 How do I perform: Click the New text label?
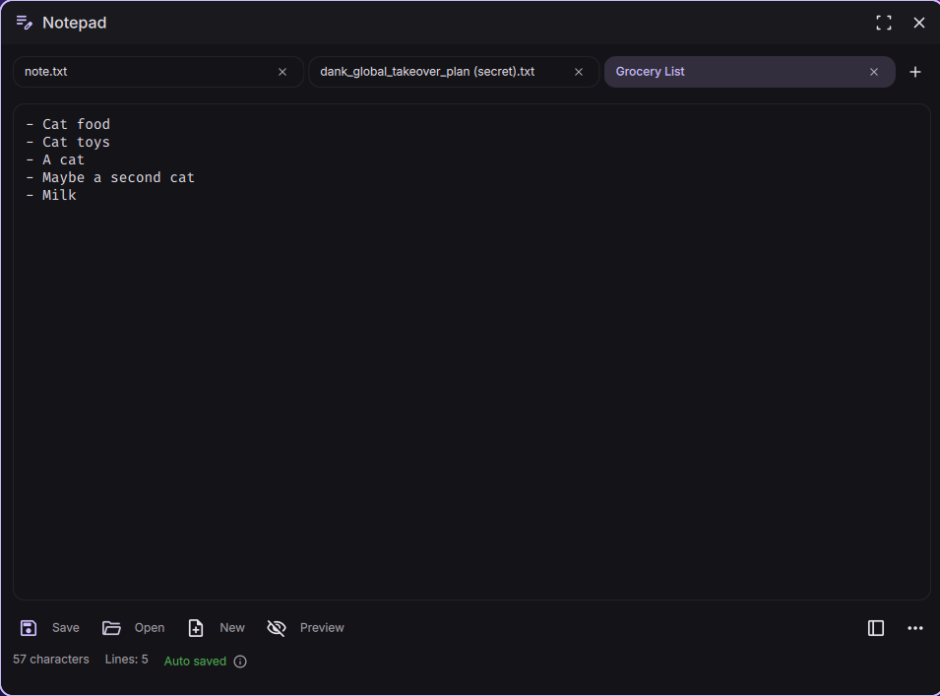pos(232,628)
